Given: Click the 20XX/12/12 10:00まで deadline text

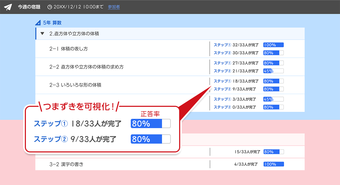Looking at the screenshot, I should [78, 7].
